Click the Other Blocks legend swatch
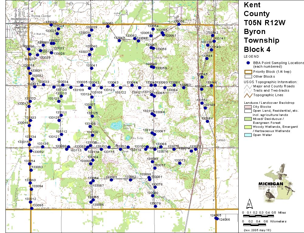The width and height of the screenshot is (304, 233). (x=248, y=76)
